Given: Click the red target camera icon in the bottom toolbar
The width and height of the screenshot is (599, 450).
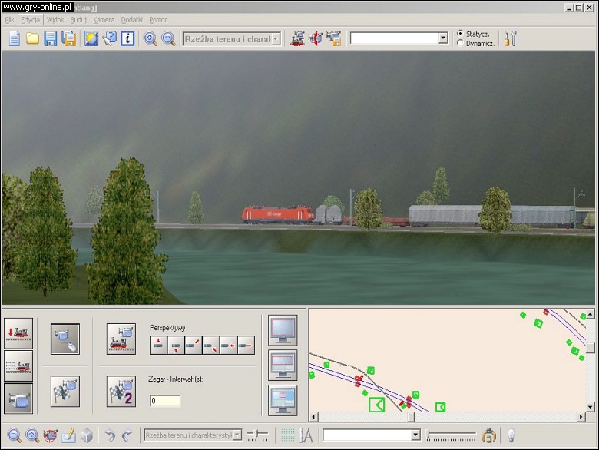Looking at the screenshot, I should coord(51,435).
